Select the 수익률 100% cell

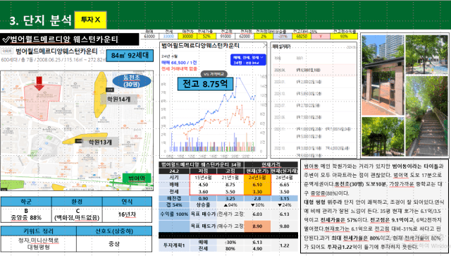(174, 214)
